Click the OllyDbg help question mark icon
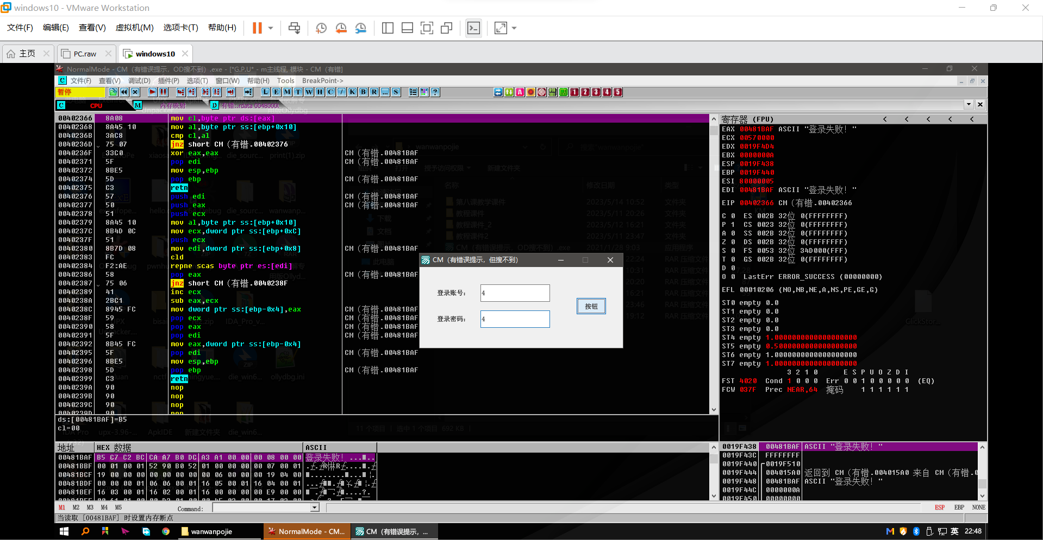 435,92
